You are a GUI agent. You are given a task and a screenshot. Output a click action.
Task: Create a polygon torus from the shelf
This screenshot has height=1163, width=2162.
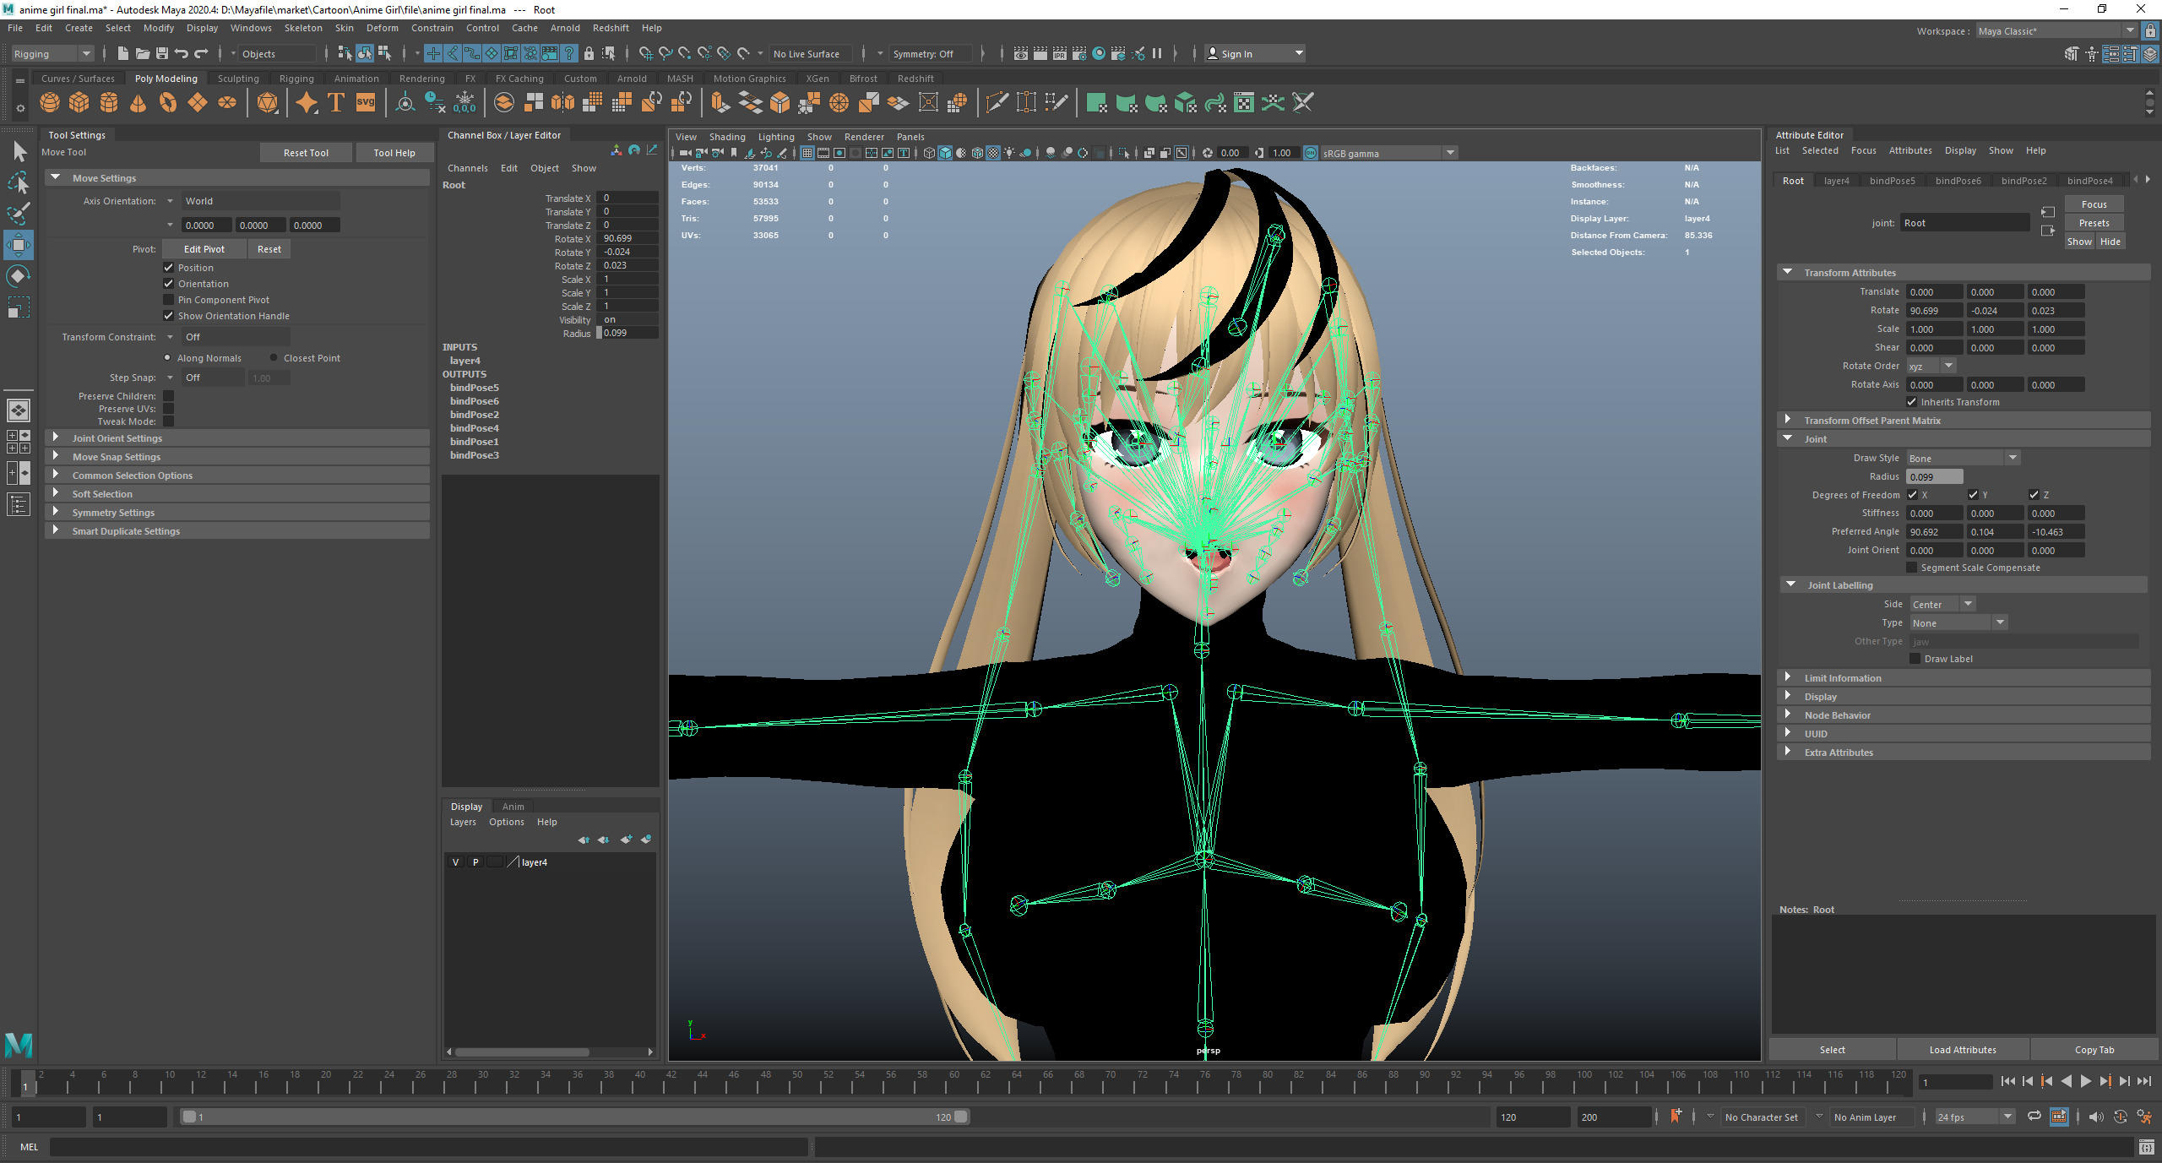pos(168,103)
